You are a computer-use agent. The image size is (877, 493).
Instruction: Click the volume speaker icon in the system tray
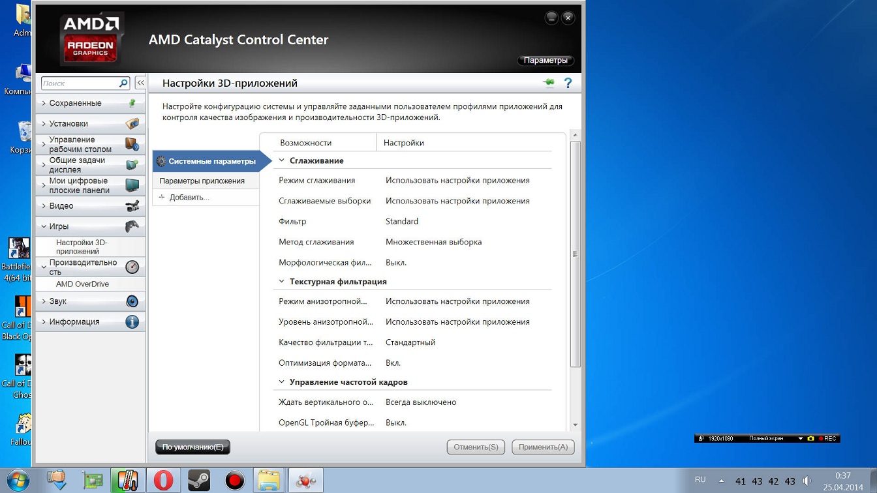tap(807, 481)
